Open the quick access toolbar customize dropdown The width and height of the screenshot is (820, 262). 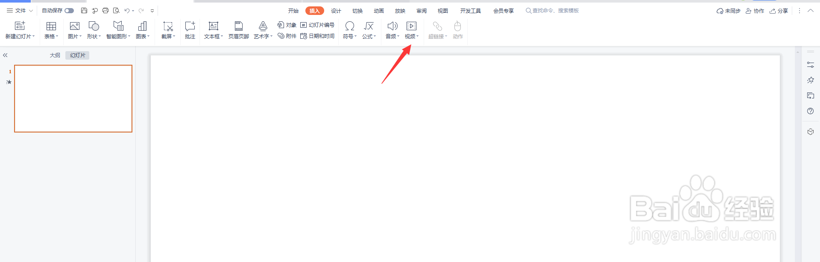pyautogui.click(x=152, y=11)
